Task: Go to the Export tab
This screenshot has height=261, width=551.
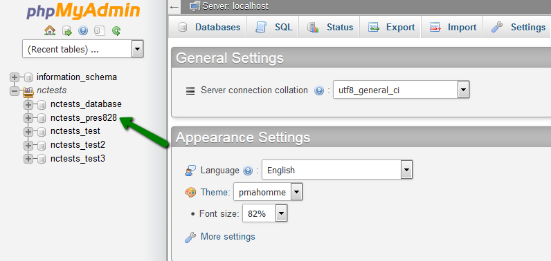Action: [x=390, y=28]
